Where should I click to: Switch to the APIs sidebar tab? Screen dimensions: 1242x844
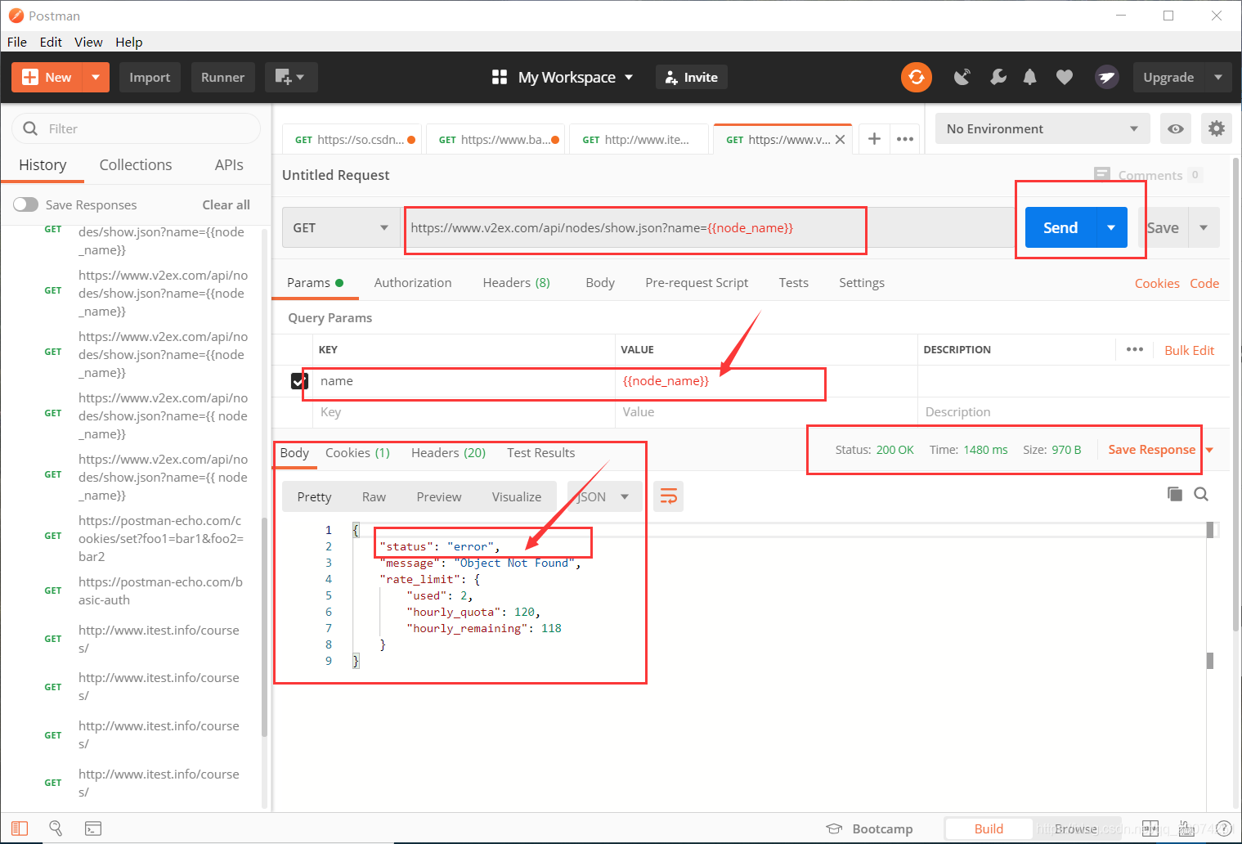click(x=229, y=164)
